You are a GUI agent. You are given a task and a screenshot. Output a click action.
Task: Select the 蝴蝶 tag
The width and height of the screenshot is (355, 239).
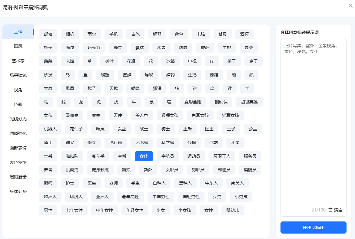coord(135,88)
